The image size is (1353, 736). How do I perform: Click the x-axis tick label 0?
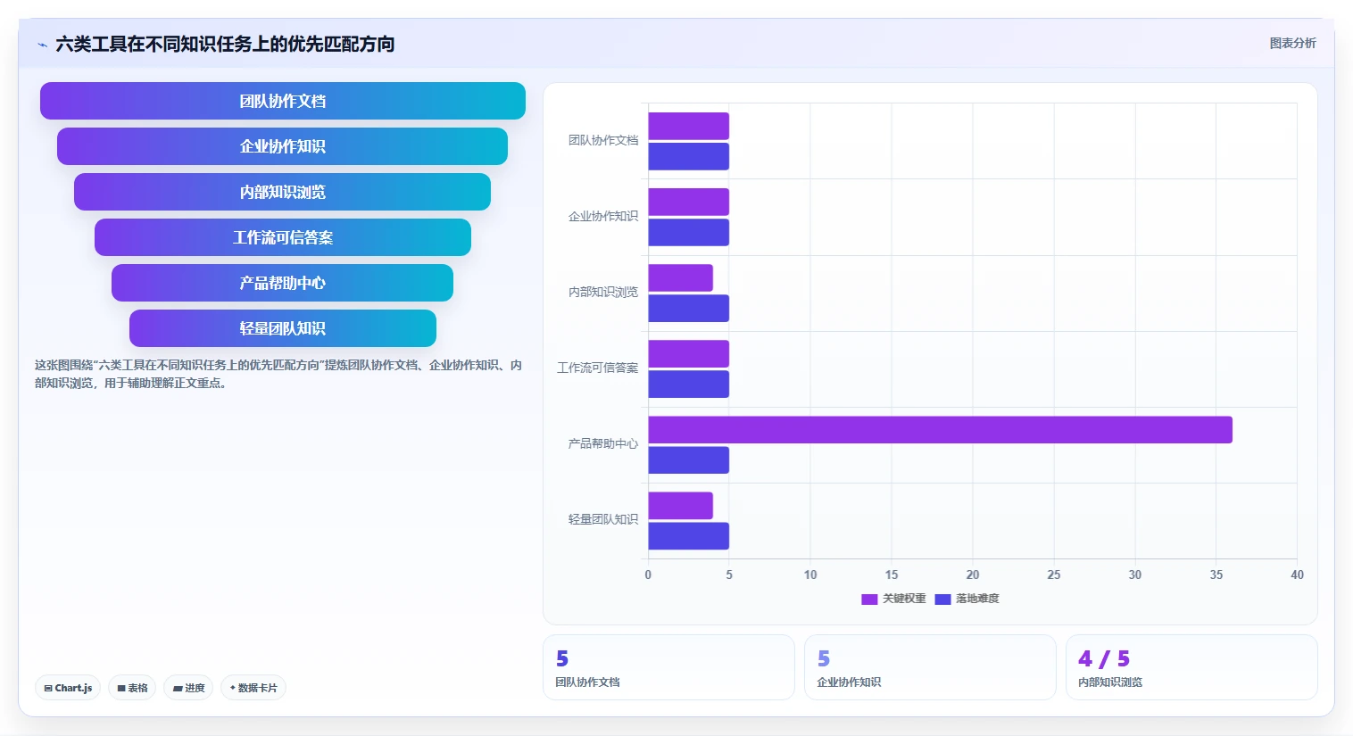coord(648,575)
